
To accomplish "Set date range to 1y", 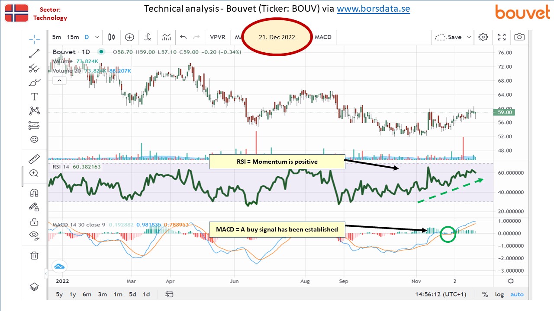I will 73,294.
